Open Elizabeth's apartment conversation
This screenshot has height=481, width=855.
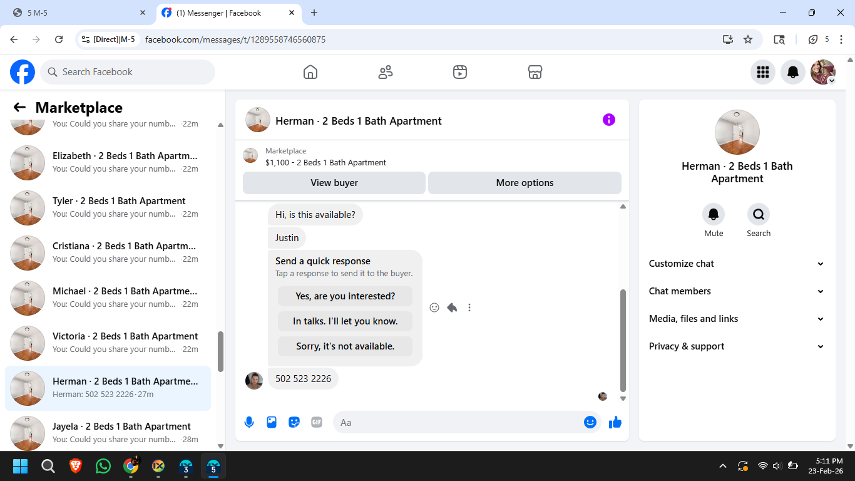click(x=108, y=163)
